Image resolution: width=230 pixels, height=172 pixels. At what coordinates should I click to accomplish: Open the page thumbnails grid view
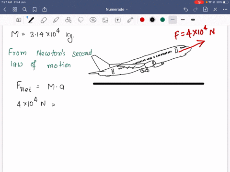[15, 10]
